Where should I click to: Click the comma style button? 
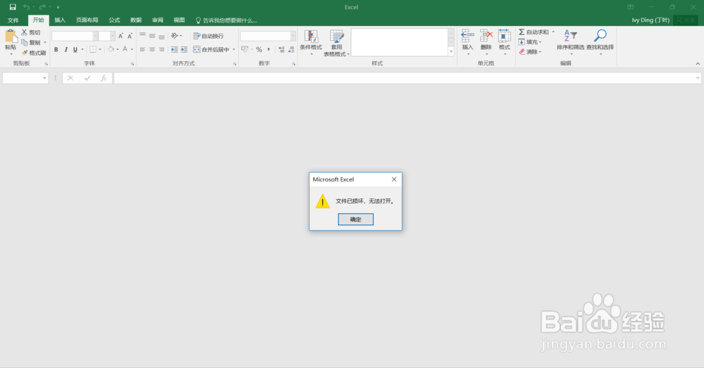click(268, 49)
